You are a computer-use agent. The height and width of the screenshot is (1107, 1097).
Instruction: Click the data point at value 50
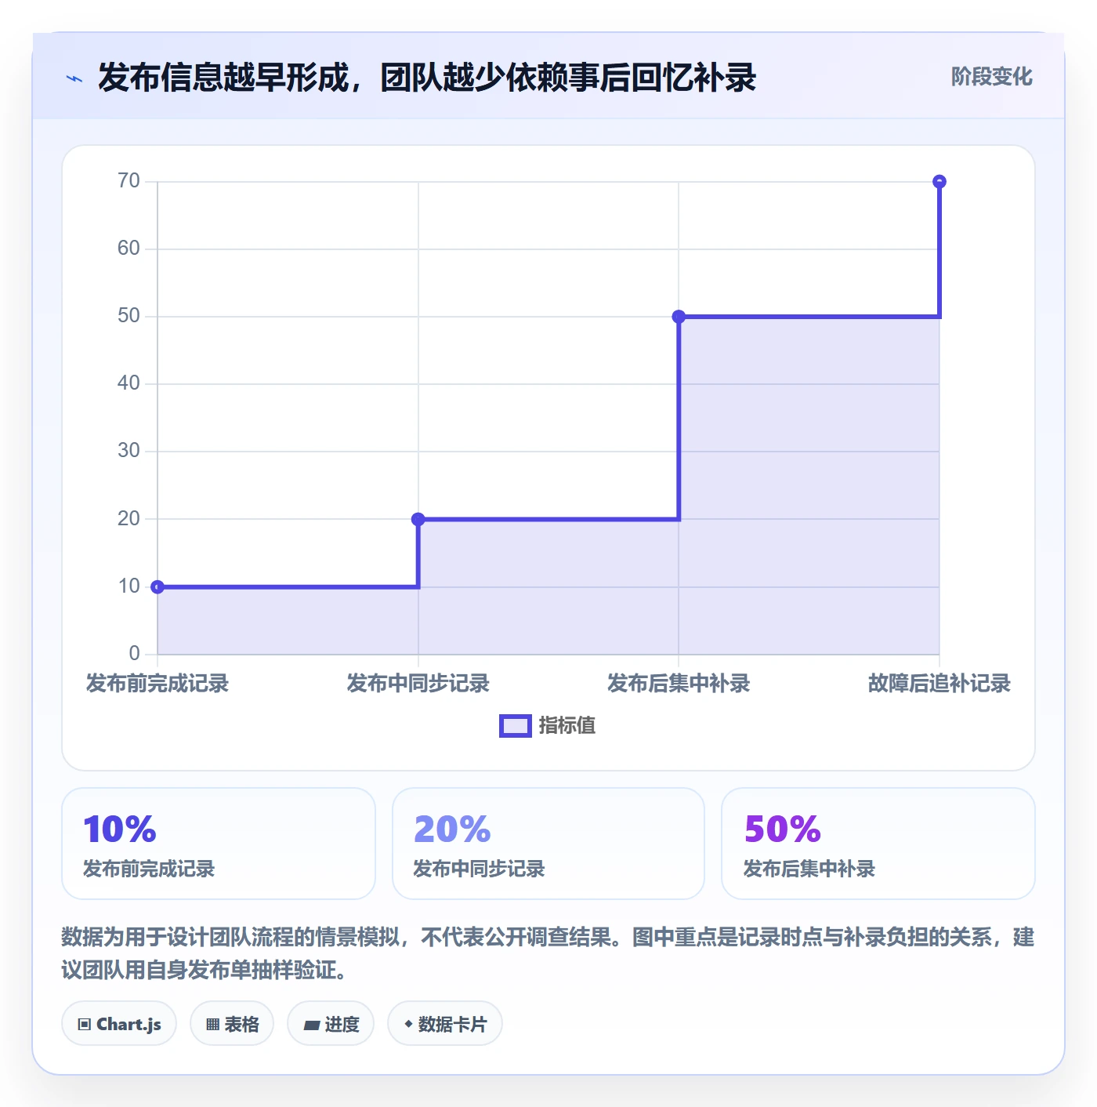click(679, 317)
